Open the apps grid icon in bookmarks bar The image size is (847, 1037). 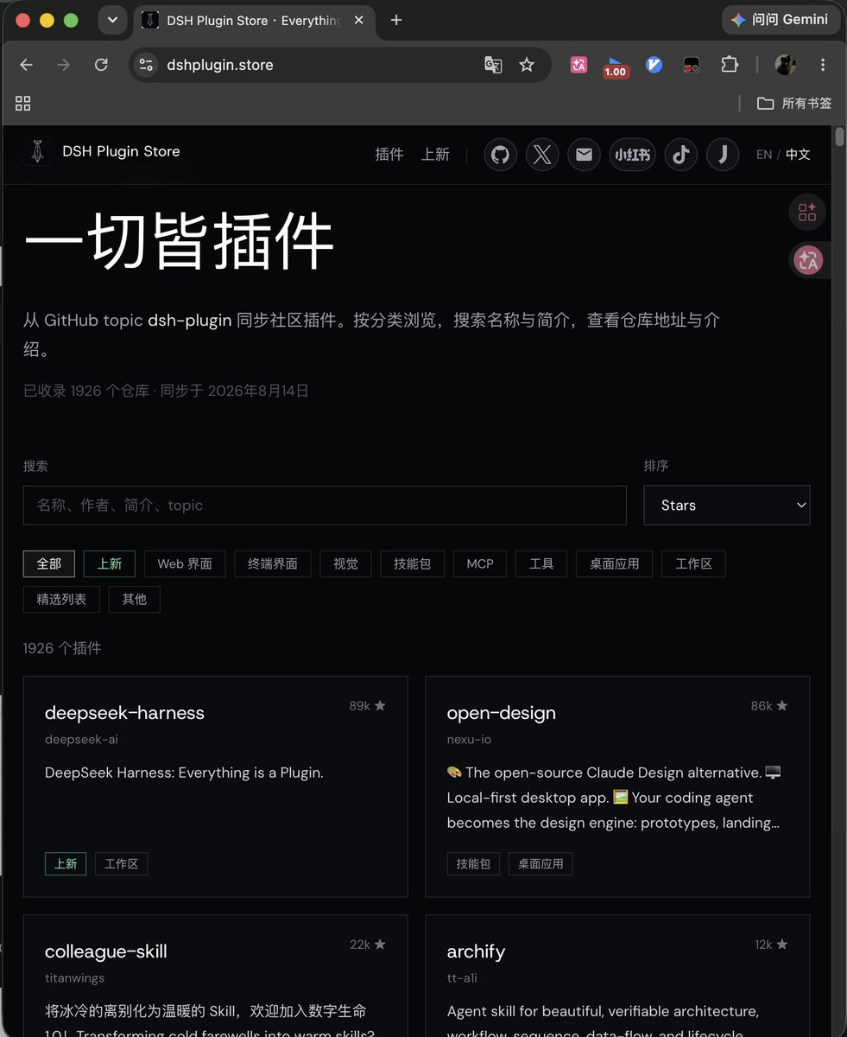(x=23, y=104)
